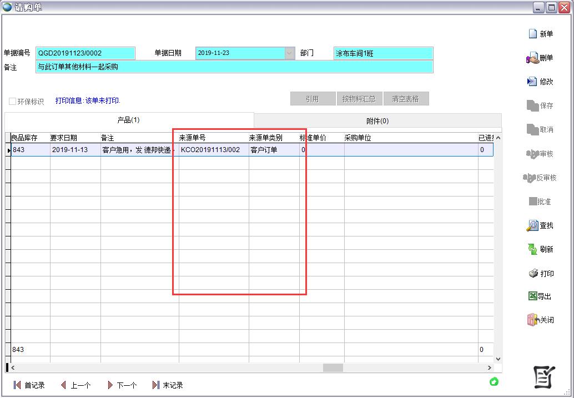This screenshot has width=574, height=398.
Task: Click the small green icon at bottom right
Action: coord(494,381)
